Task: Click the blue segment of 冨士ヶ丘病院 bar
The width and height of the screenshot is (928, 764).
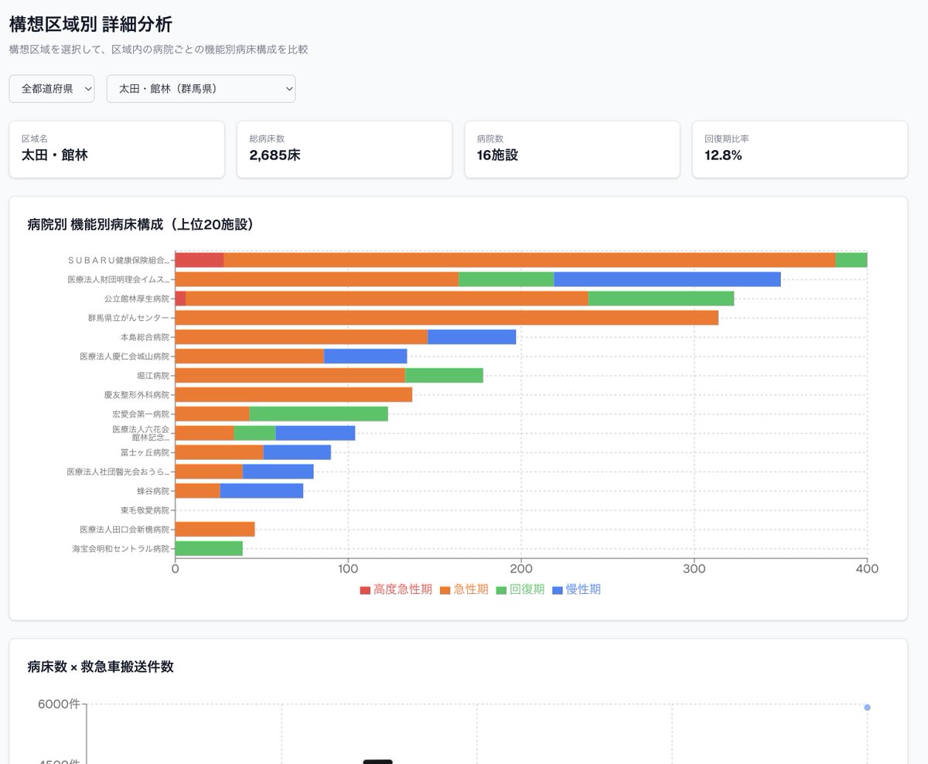Action: (297, 452)
